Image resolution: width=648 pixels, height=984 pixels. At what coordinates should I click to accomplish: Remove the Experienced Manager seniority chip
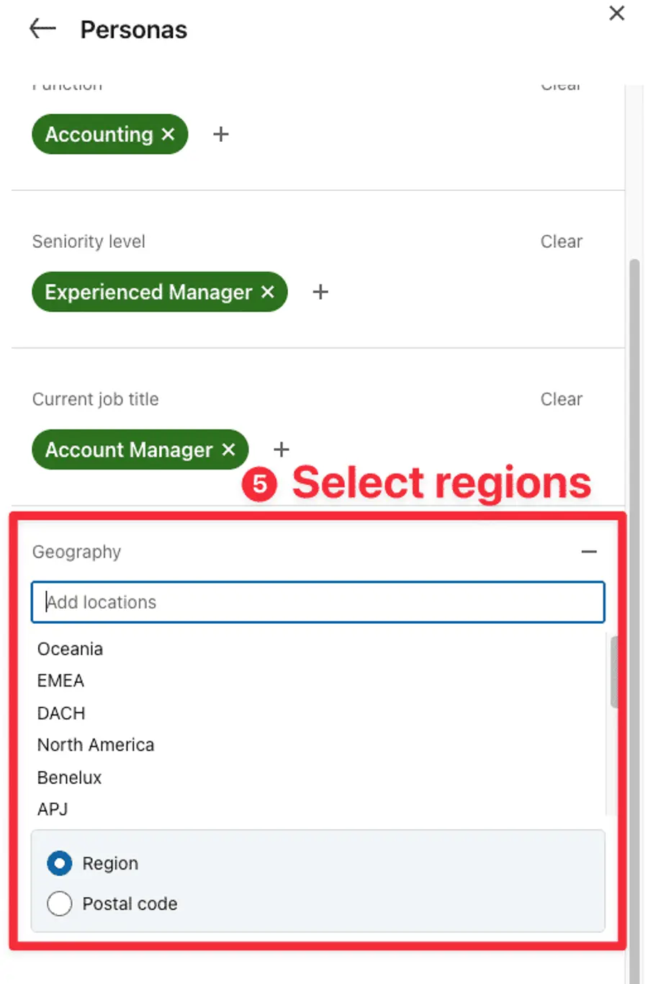[x=267, y=292]
